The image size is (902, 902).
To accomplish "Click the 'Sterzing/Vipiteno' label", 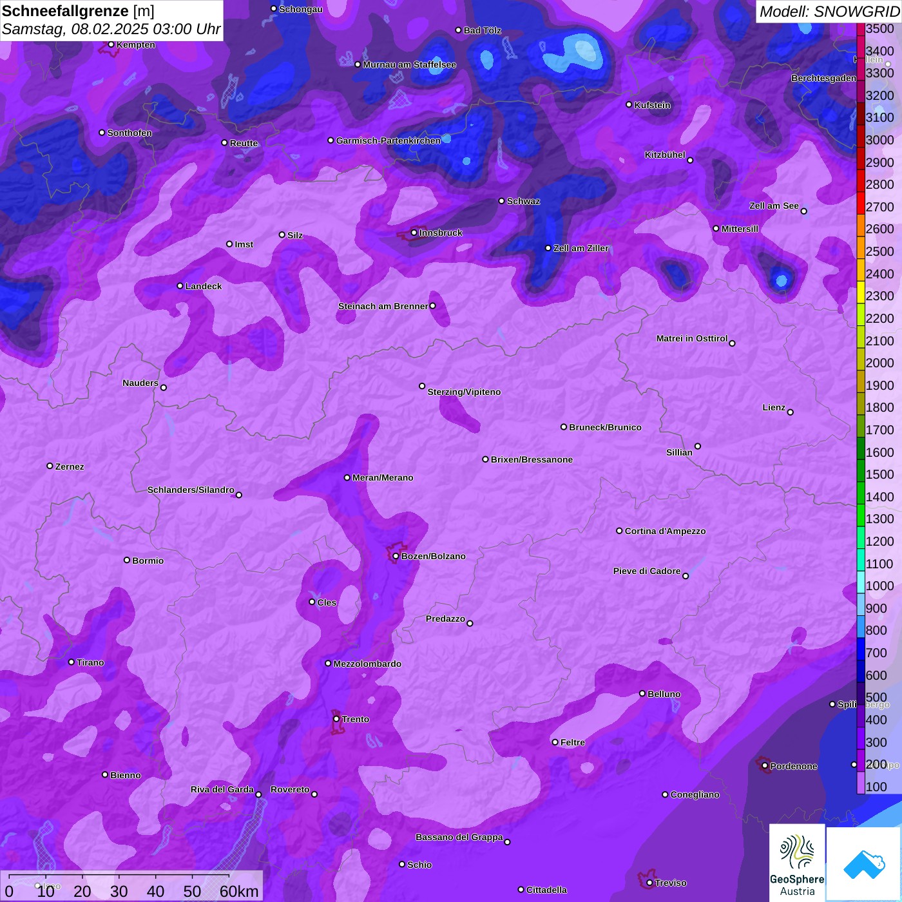I will (x=464, y=392).
